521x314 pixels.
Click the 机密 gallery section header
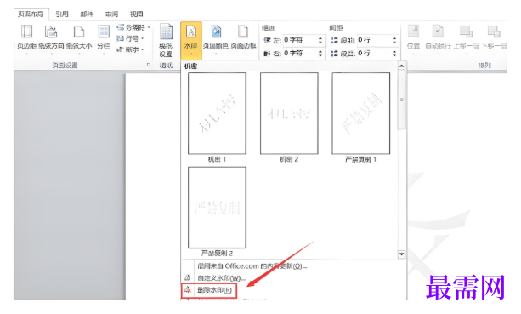point(190,66)
